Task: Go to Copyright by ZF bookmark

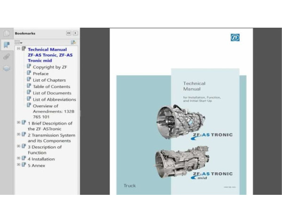Action: (50, 67)
